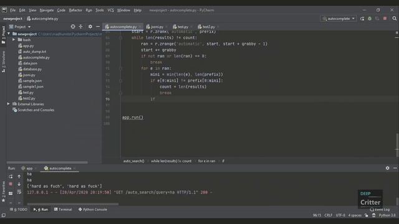
Task: Toggle fold marker on 'if e[0:mini]' line
Action: point(120,81)
